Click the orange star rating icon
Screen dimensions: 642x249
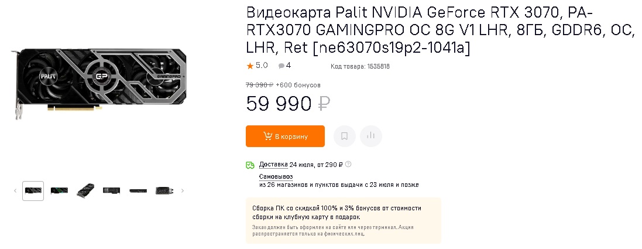click(x=250, y=66)
